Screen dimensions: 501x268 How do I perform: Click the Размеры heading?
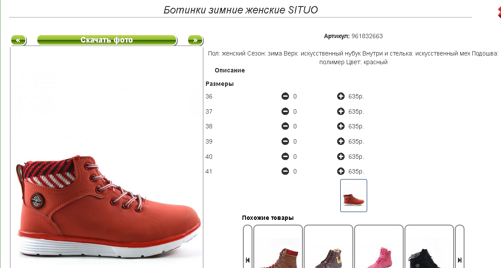219,84
